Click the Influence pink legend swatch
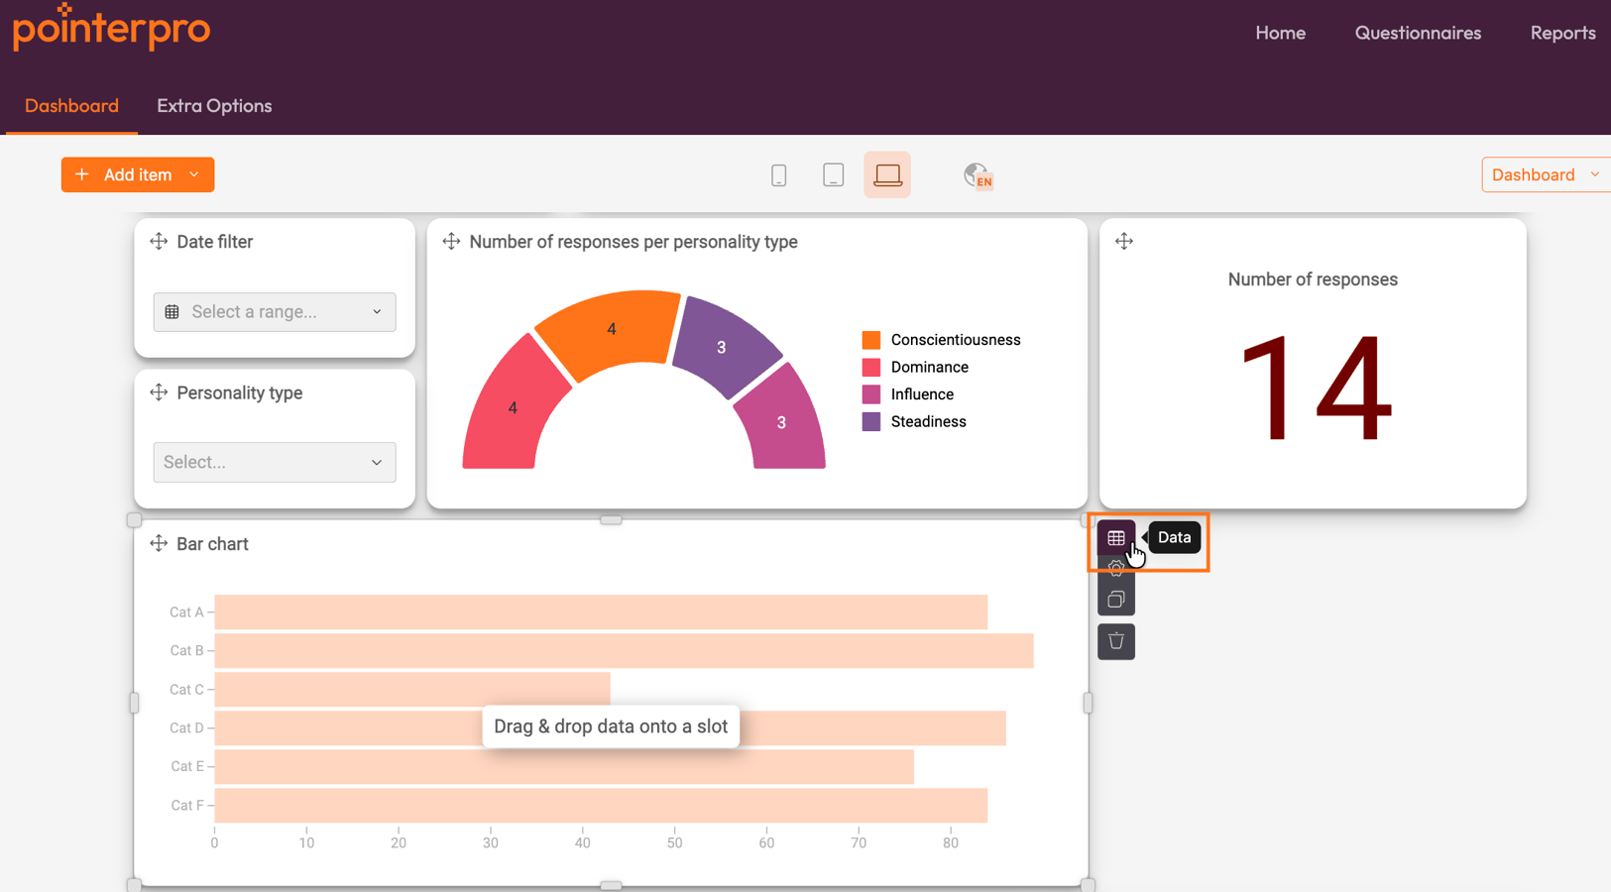 [x=871, y=394]
